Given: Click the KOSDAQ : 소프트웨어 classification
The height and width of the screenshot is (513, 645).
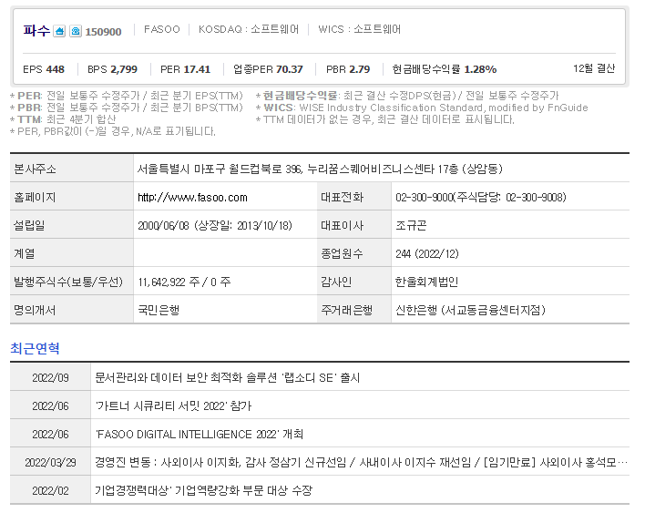Looking at the screenshot, I should pyautogui.click(x=249, y=29).
